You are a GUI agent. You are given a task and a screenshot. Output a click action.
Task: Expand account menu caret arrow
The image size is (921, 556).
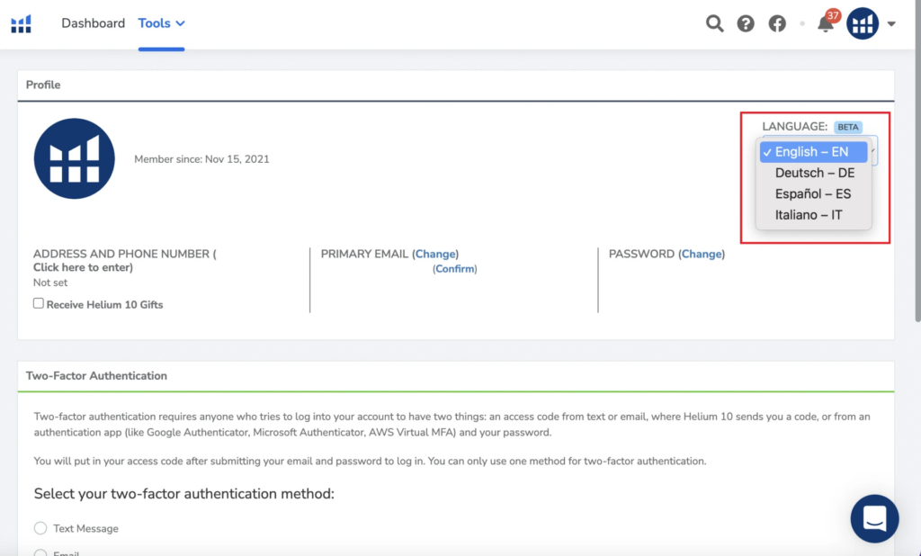tap(891, 24)
